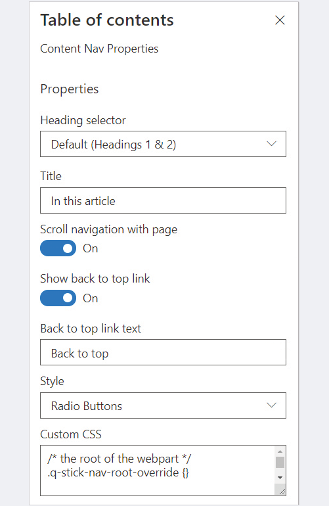Click the Show back to top link label
Image resolution: width=329 pixels, height=506 pixels.
coord(95,279)
